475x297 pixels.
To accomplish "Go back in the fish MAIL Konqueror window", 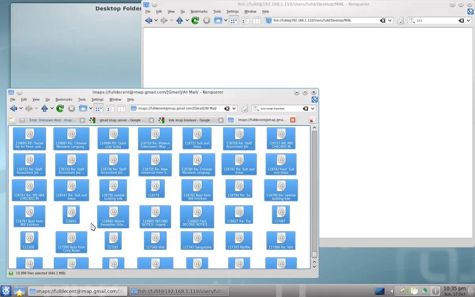I will tap(148, 21).
